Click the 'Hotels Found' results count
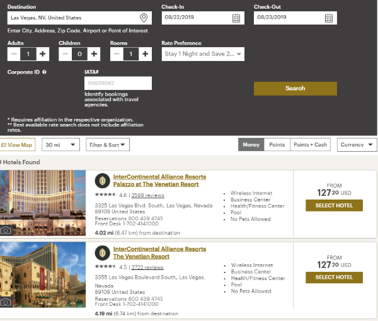 [20, 162]
